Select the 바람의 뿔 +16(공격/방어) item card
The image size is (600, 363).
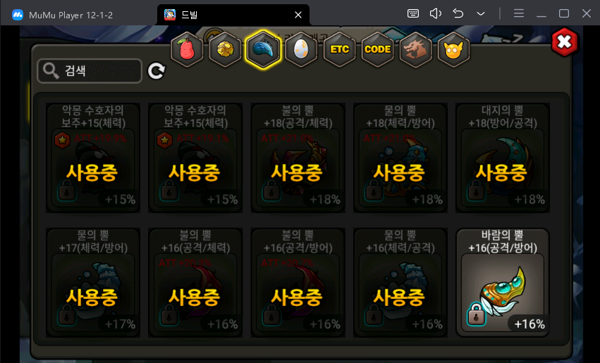[503, 283]
